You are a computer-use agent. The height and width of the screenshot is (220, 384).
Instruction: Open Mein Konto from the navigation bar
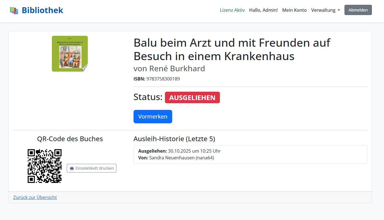[x=294, y=10]
